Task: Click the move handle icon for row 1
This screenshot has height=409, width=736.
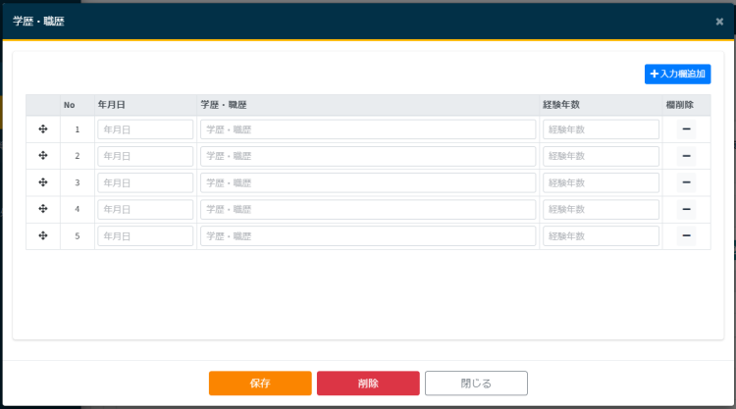Action: point(43,129)
